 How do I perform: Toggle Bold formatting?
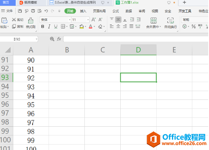tap(43, 26)
